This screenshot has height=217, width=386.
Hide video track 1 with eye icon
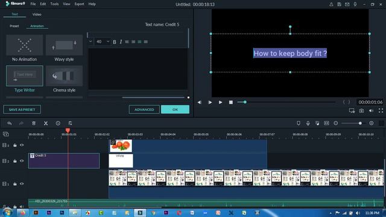coord(22,184)
